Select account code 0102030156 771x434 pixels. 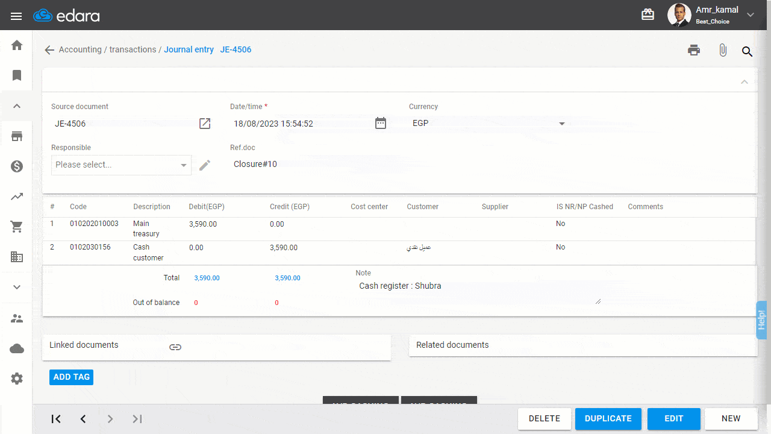click(90, 247)
